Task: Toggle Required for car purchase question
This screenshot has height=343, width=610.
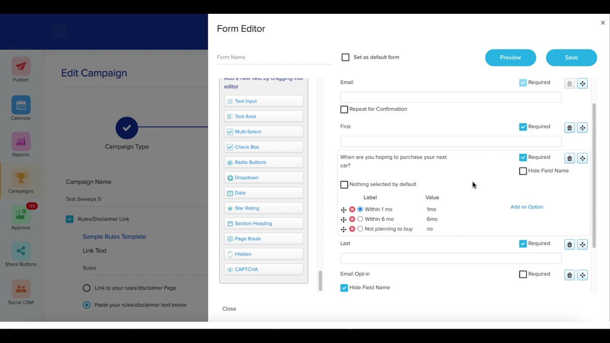Action: (523, 157)
